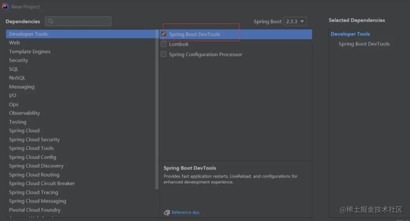The image size is (410, 221).
Task: Select the Pivotal Cloud Foundry category
Action: pyautogui.click(x=81, y=210)
